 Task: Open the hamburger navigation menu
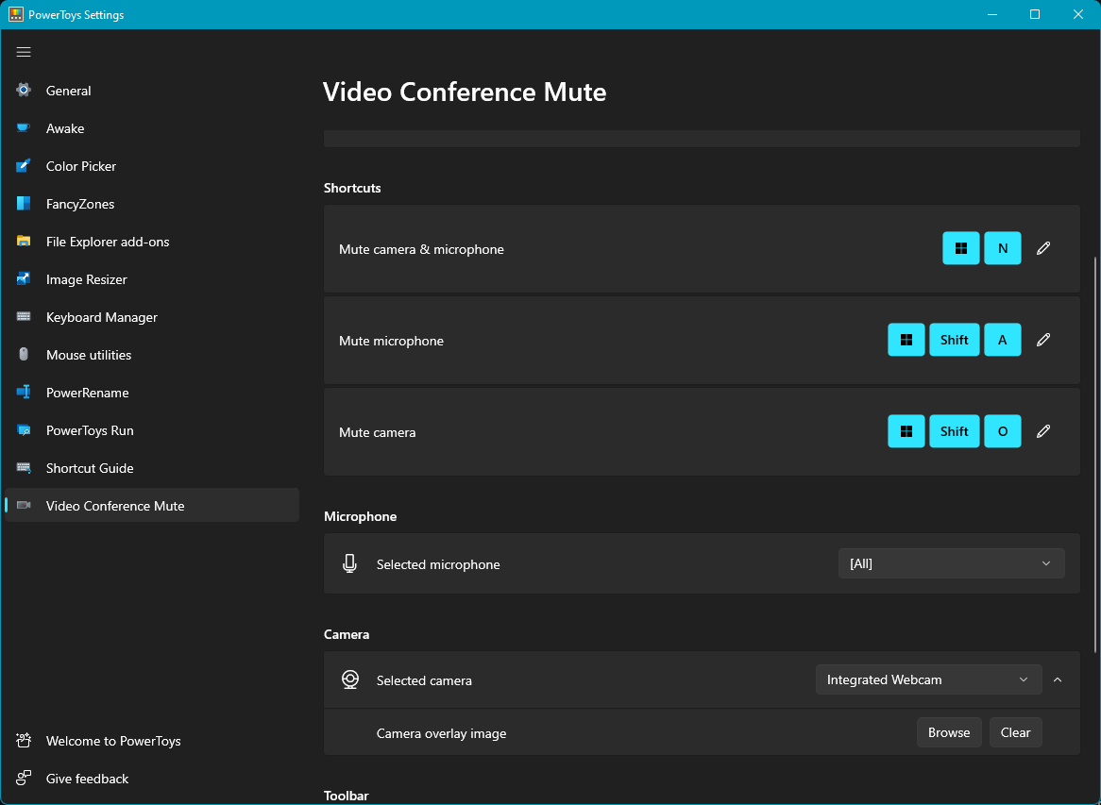(24, 52)
